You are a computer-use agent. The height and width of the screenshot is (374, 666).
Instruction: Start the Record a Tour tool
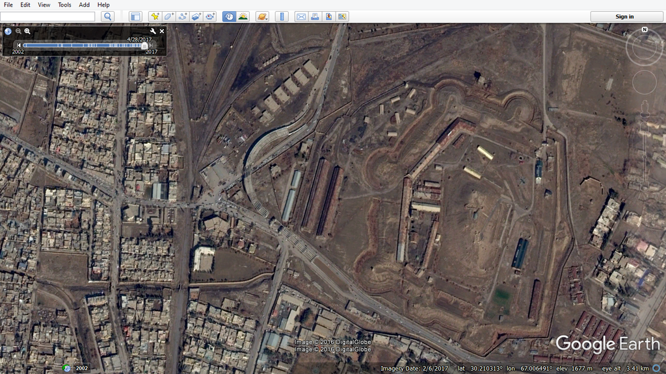click(210, 16)
